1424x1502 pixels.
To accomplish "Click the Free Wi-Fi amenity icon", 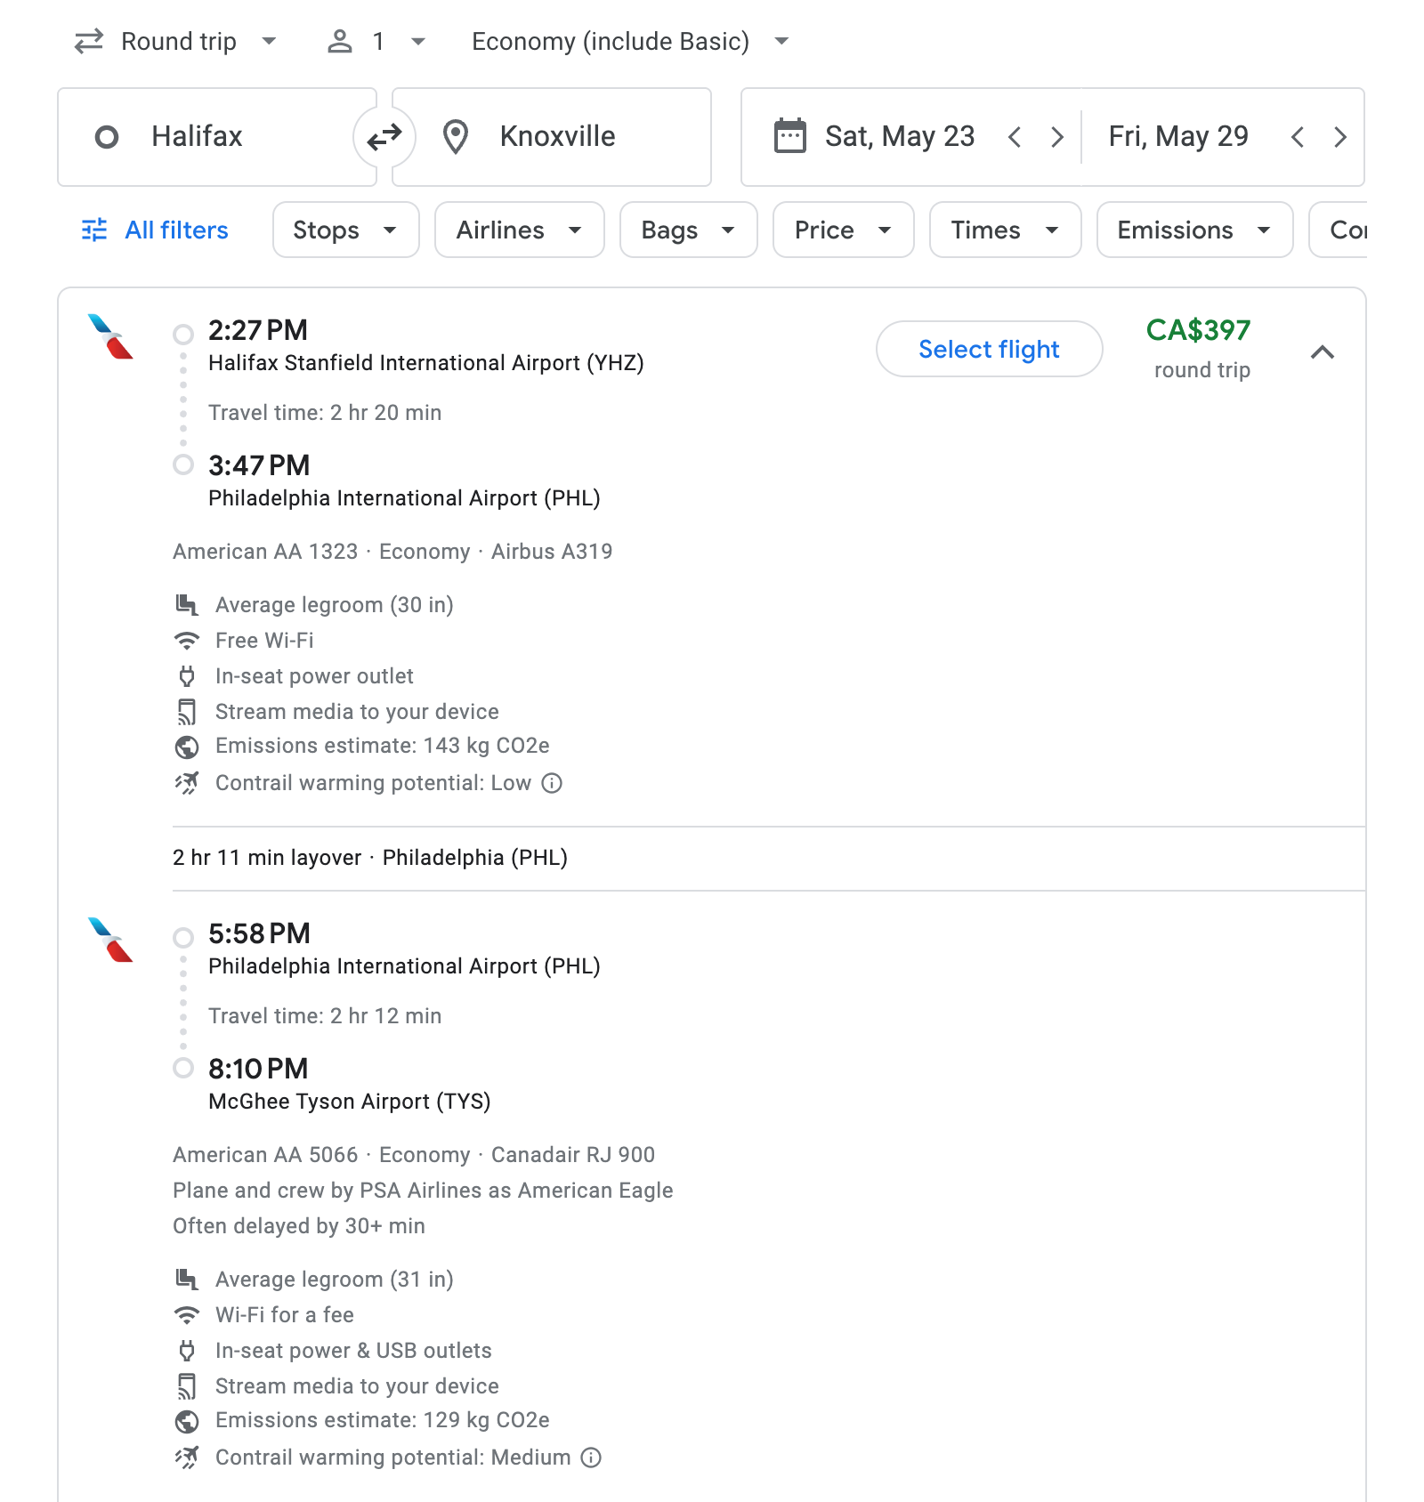I will [187, 640].
